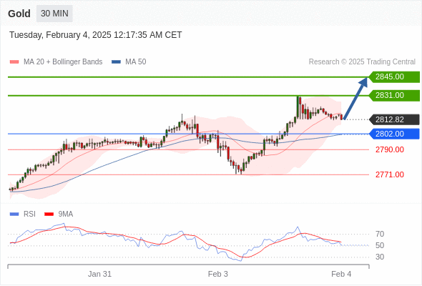Click the RSI 30 axis value

tap(380, 257)
